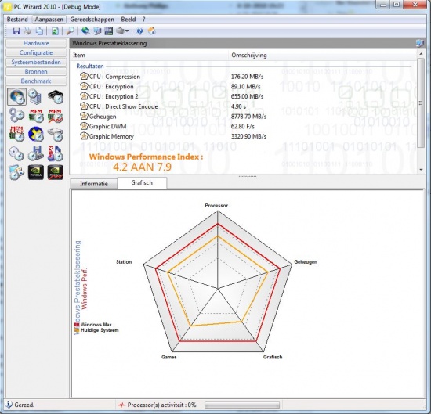Open the Hardware category
This screenshot has width=431, height=414.
click(36, 43)
